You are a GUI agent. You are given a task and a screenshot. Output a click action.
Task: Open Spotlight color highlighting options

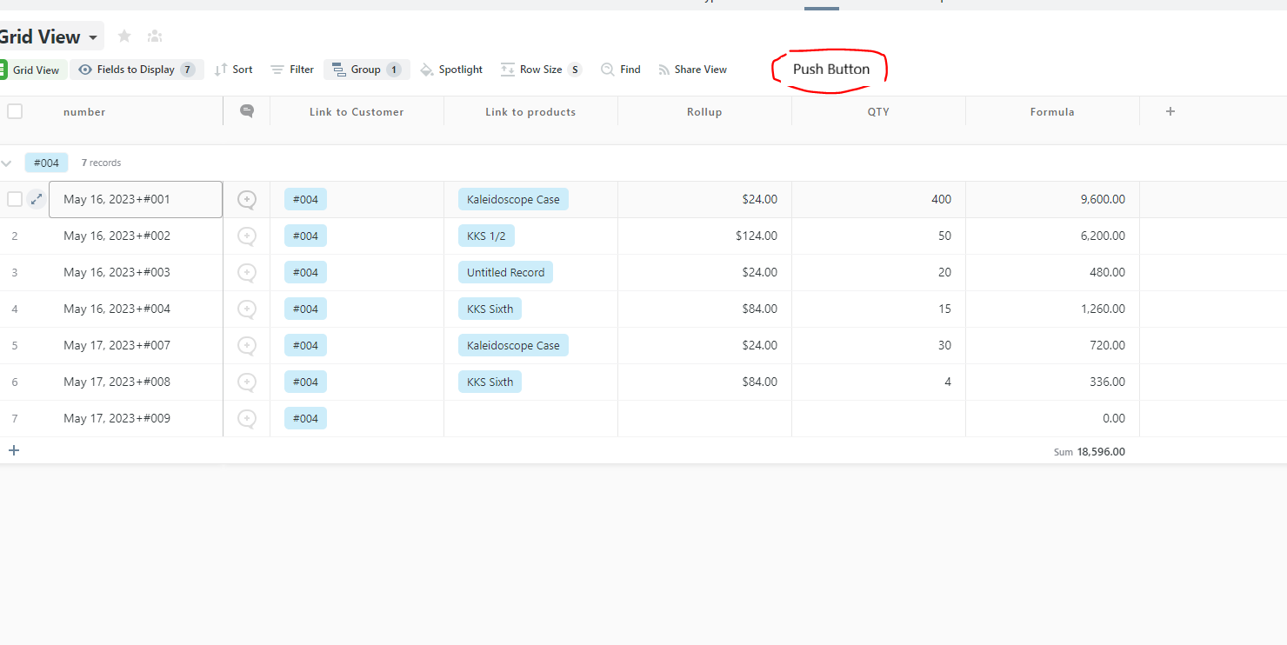point(451,70)
